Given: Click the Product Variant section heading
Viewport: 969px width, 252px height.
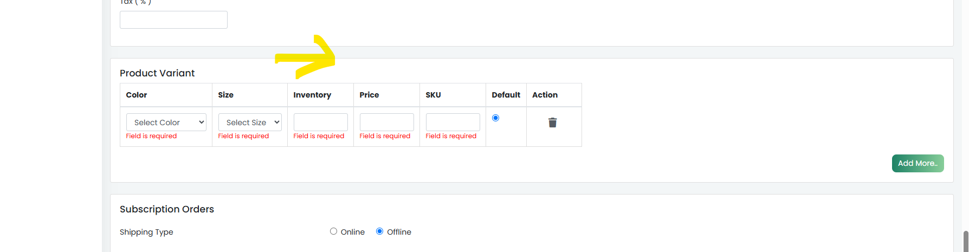Looking at the screenshot, I should (157, 73).
